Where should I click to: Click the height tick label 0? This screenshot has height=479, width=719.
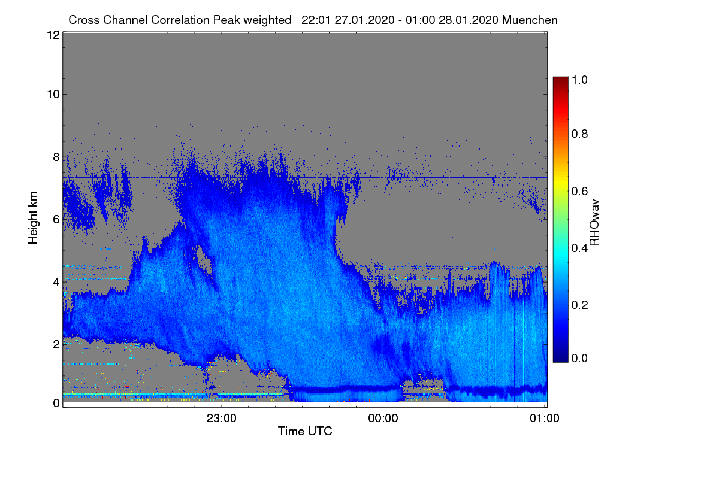click(x=55, y=403)
